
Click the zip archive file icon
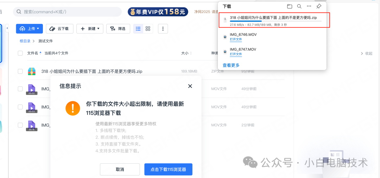(x=32, y=71)
